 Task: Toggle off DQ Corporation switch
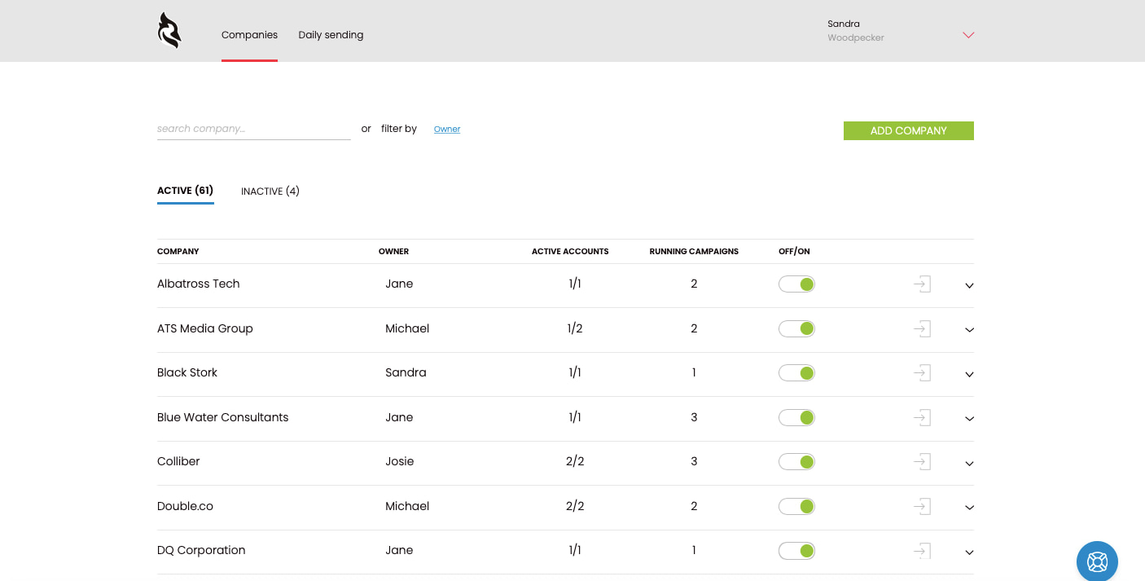point(796,551)
